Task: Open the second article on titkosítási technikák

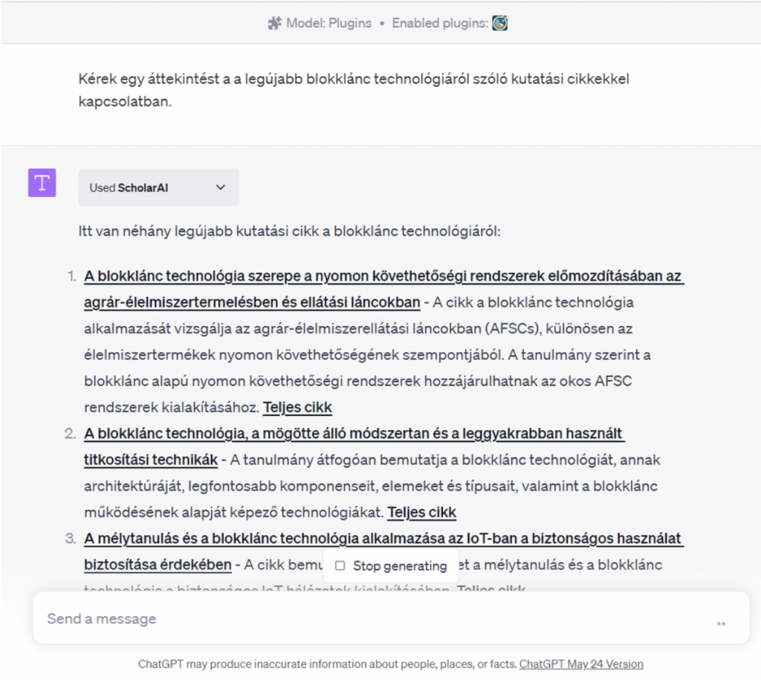Action: [354, 446]
